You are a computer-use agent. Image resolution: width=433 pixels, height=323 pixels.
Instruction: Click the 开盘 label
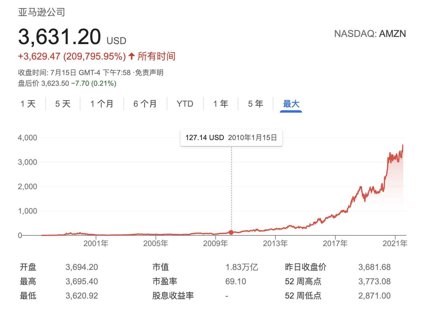coord(28,267)
